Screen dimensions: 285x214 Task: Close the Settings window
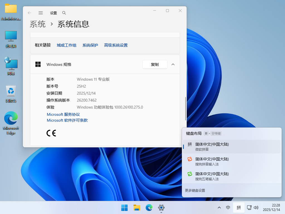pyautogui.click(x=180, y=11)
